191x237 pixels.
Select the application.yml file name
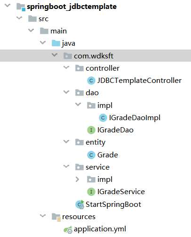100,229
